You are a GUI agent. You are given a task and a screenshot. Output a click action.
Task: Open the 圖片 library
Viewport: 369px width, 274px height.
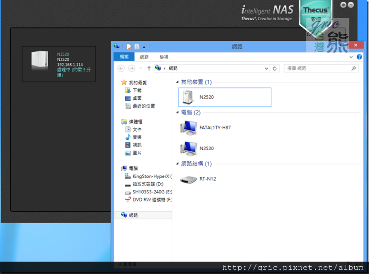point(133,153)
